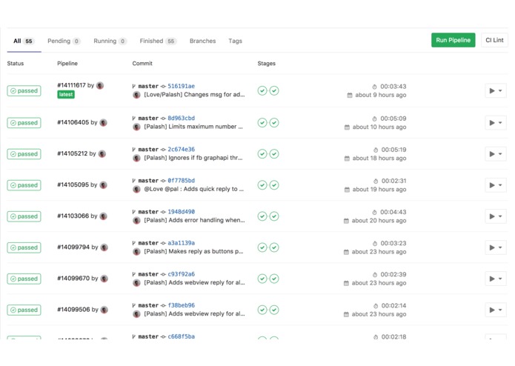Viewport: 515px width, 366px height.
Task: Open commit c93f92a6
Action: coord(182,274)
